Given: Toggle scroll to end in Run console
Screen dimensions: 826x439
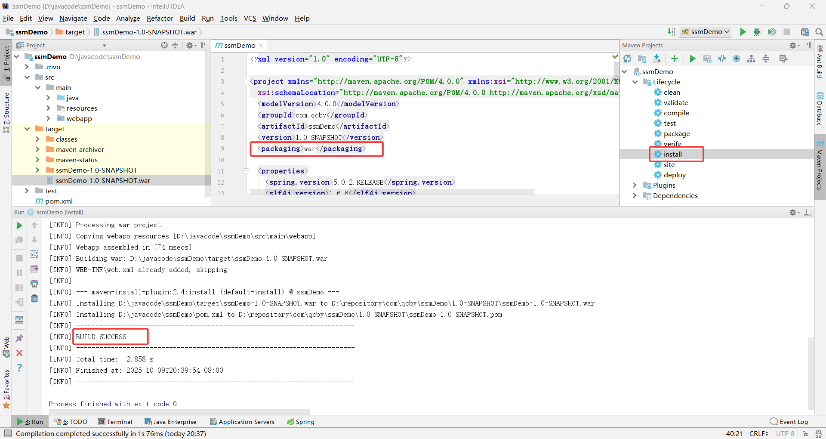Looking at the screenshot, I should click(x=34, y=269).
